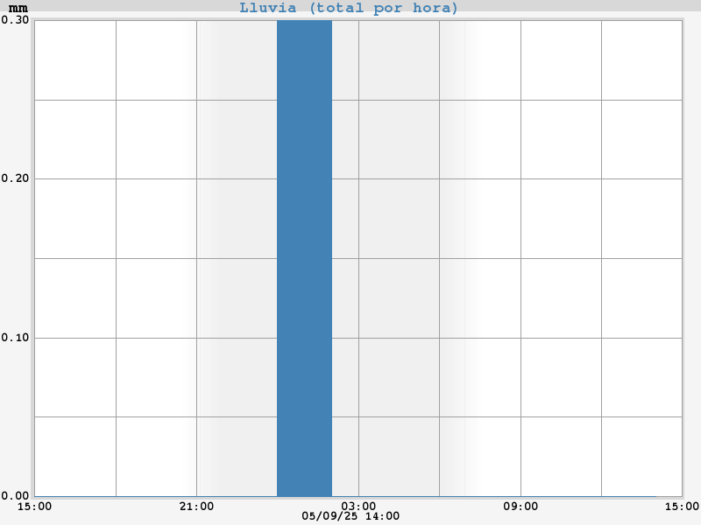This screenshot has width=701, height=525.
Task: Click the timestamp '05/09/25 14:00'
Action: [350, 516]
